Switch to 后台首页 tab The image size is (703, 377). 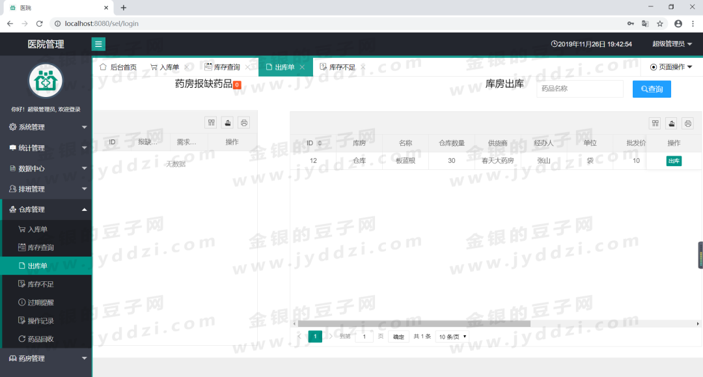[x=118, y=67]
